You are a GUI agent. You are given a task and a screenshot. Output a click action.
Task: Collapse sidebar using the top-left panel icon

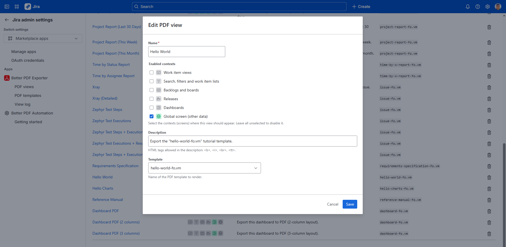7,7
